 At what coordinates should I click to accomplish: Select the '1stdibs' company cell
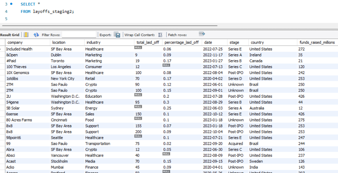click(28, 79)
